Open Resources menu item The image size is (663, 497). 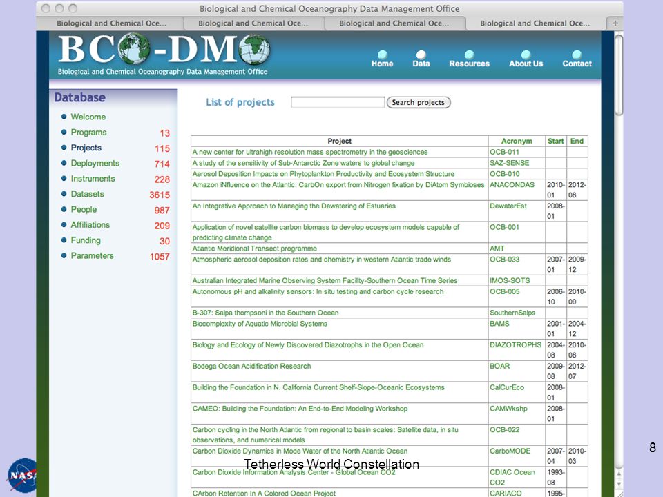[470, 64]
